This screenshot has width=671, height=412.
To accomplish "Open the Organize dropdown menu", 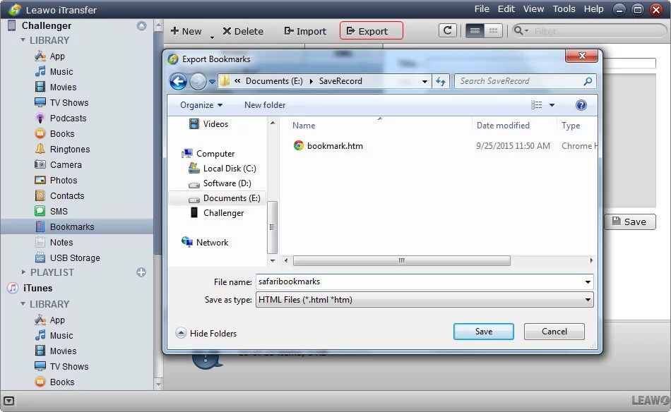I will click(x=199, y=104).
